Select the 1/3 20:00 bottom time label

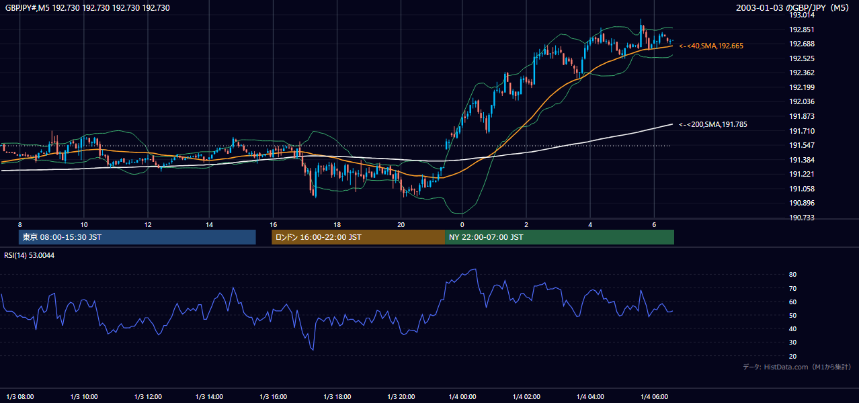point(401,396)
